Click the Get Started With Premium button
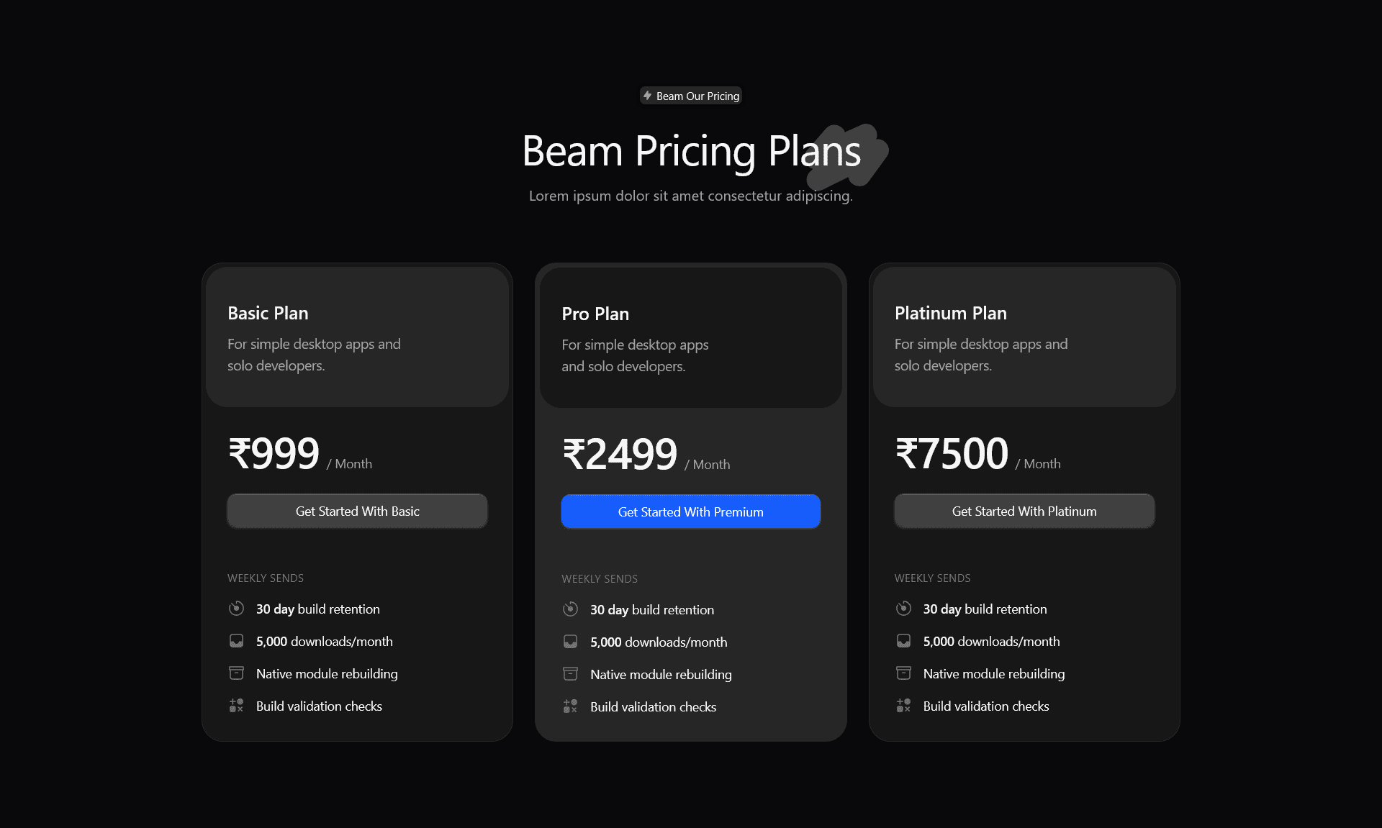 click(690, 511)
